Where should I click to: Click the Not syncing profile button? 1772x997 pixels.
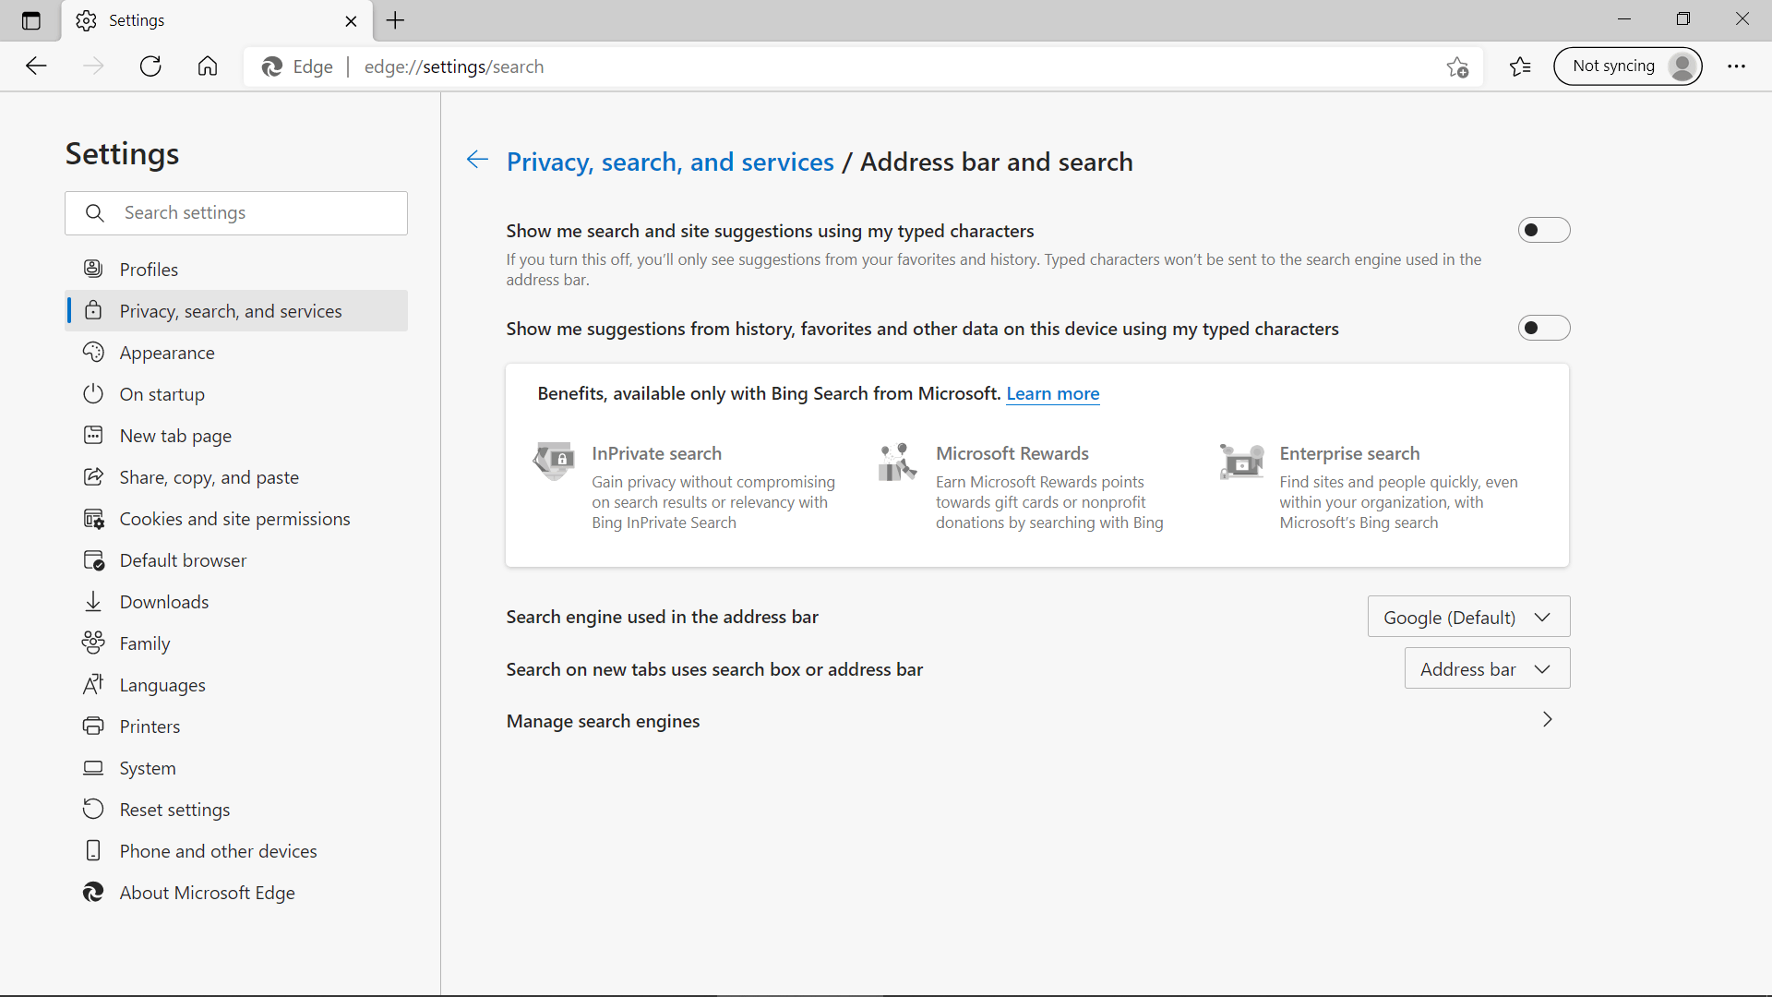point(1627,66)
